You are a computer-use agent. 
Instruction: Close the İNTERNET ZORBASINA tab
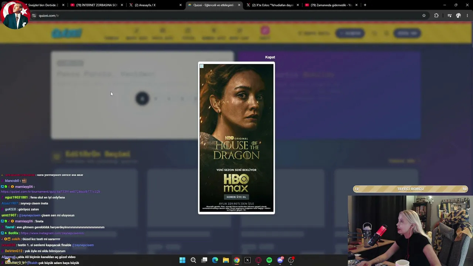pyautogui.click(x=122, y=5)
